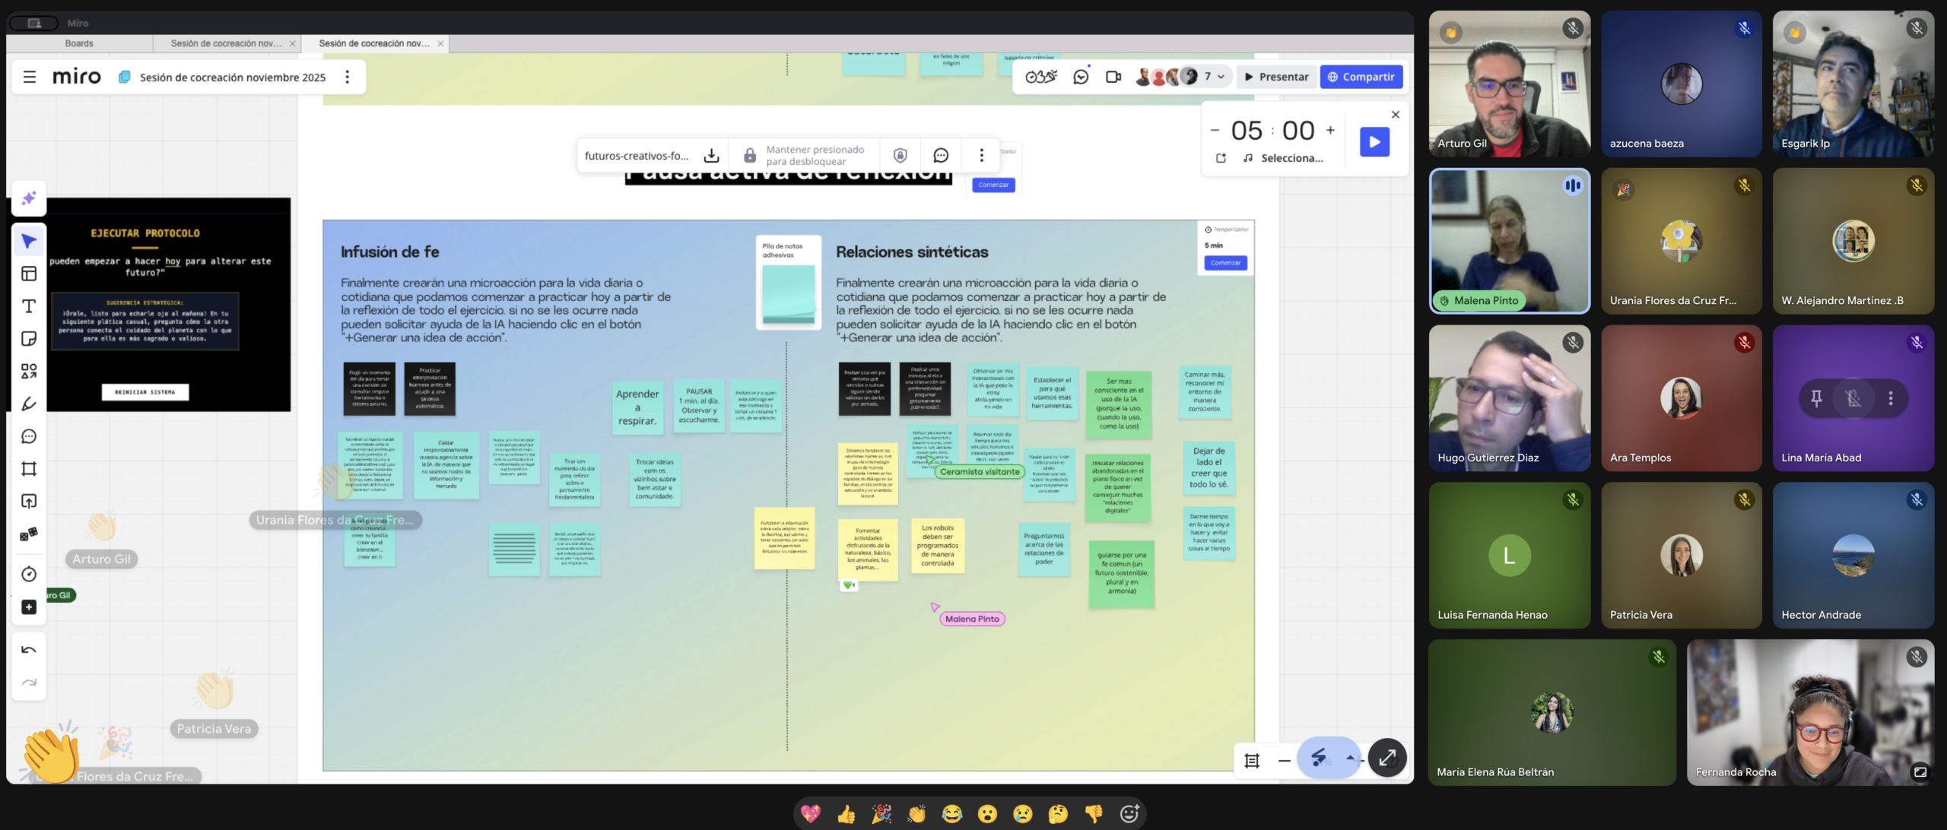Open board options three-dot menu

tap(348, 77)
